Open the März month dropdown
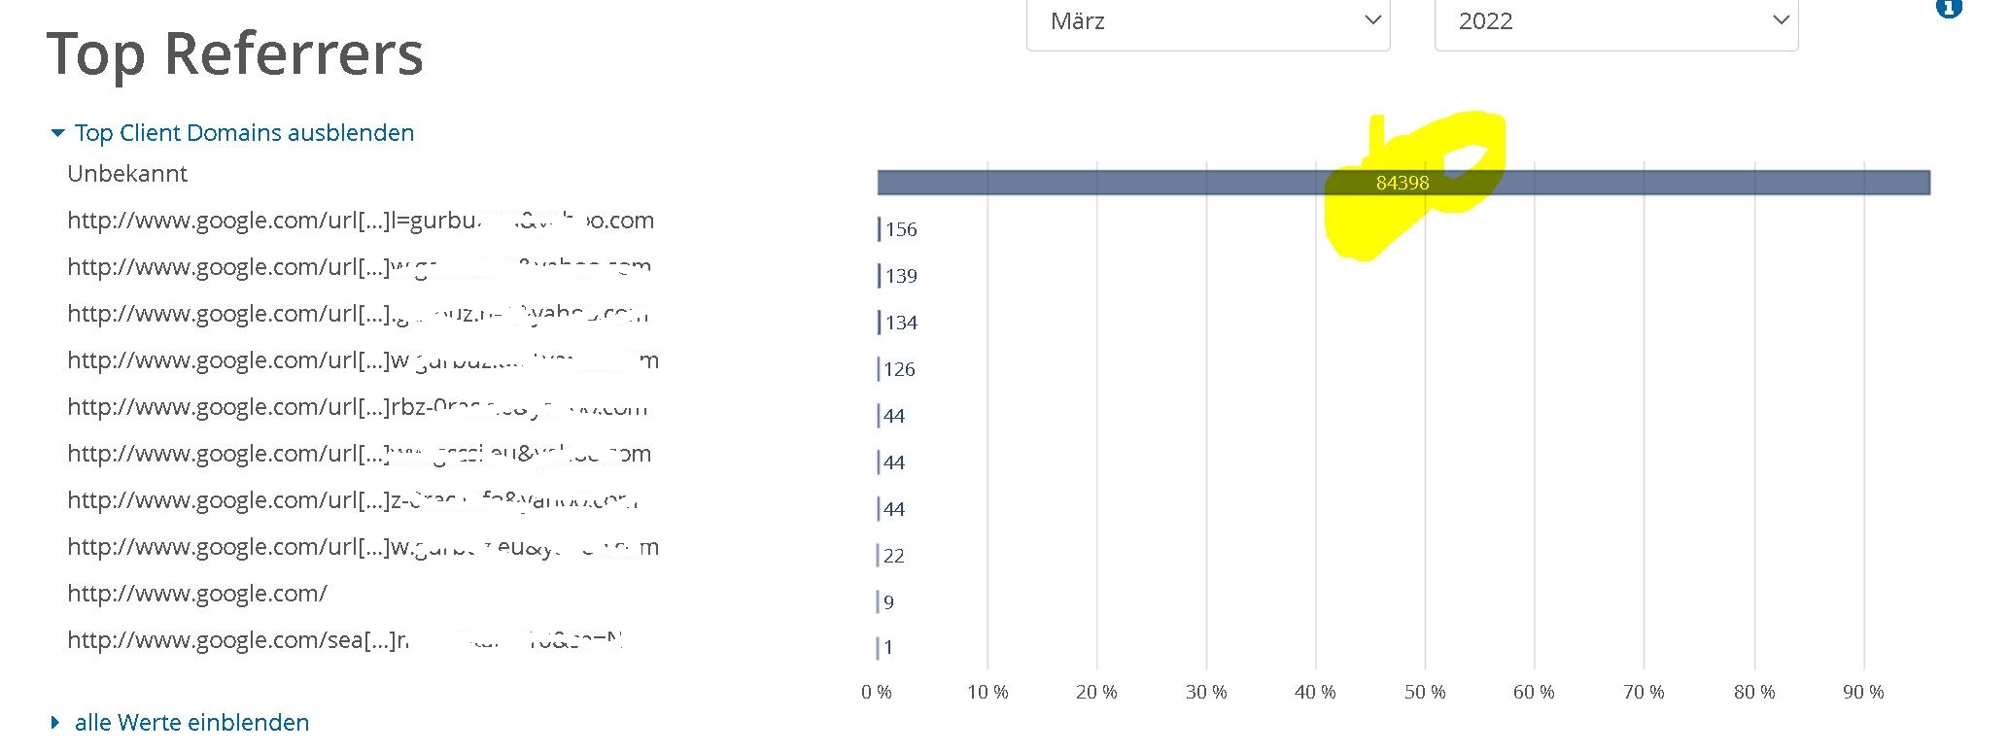2009x752 pixels. pyautogui.click(x=1208, y=22)
